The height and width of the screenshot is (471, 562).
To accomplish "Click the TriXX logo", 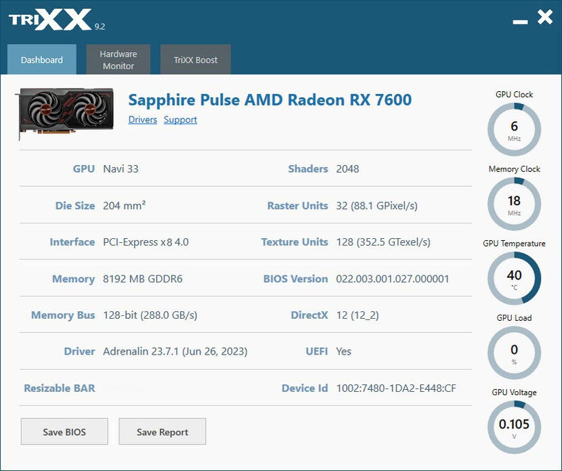I will click(50, 20).
